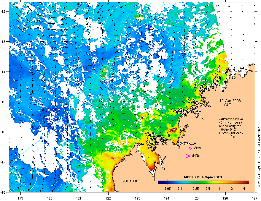261x201 pixels.
Task: Click the longitude axis label '119'
Action: [x=20, y=198]
